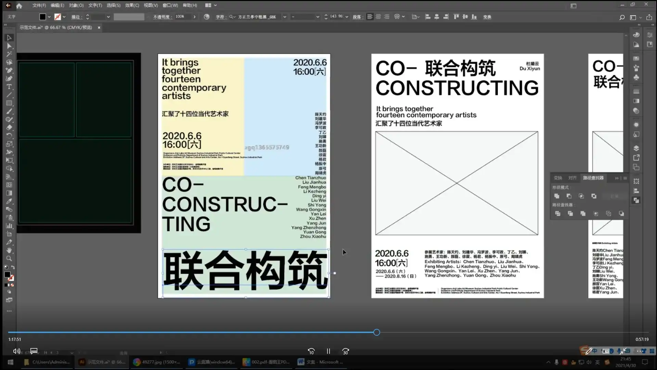Mute the video player volume
657x370 pixels.
(16, 351)
